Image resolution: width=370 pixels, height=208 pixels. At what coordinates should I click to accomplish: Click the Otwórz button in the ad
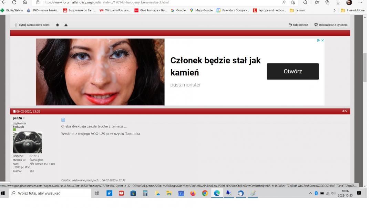tap(293, 71)
